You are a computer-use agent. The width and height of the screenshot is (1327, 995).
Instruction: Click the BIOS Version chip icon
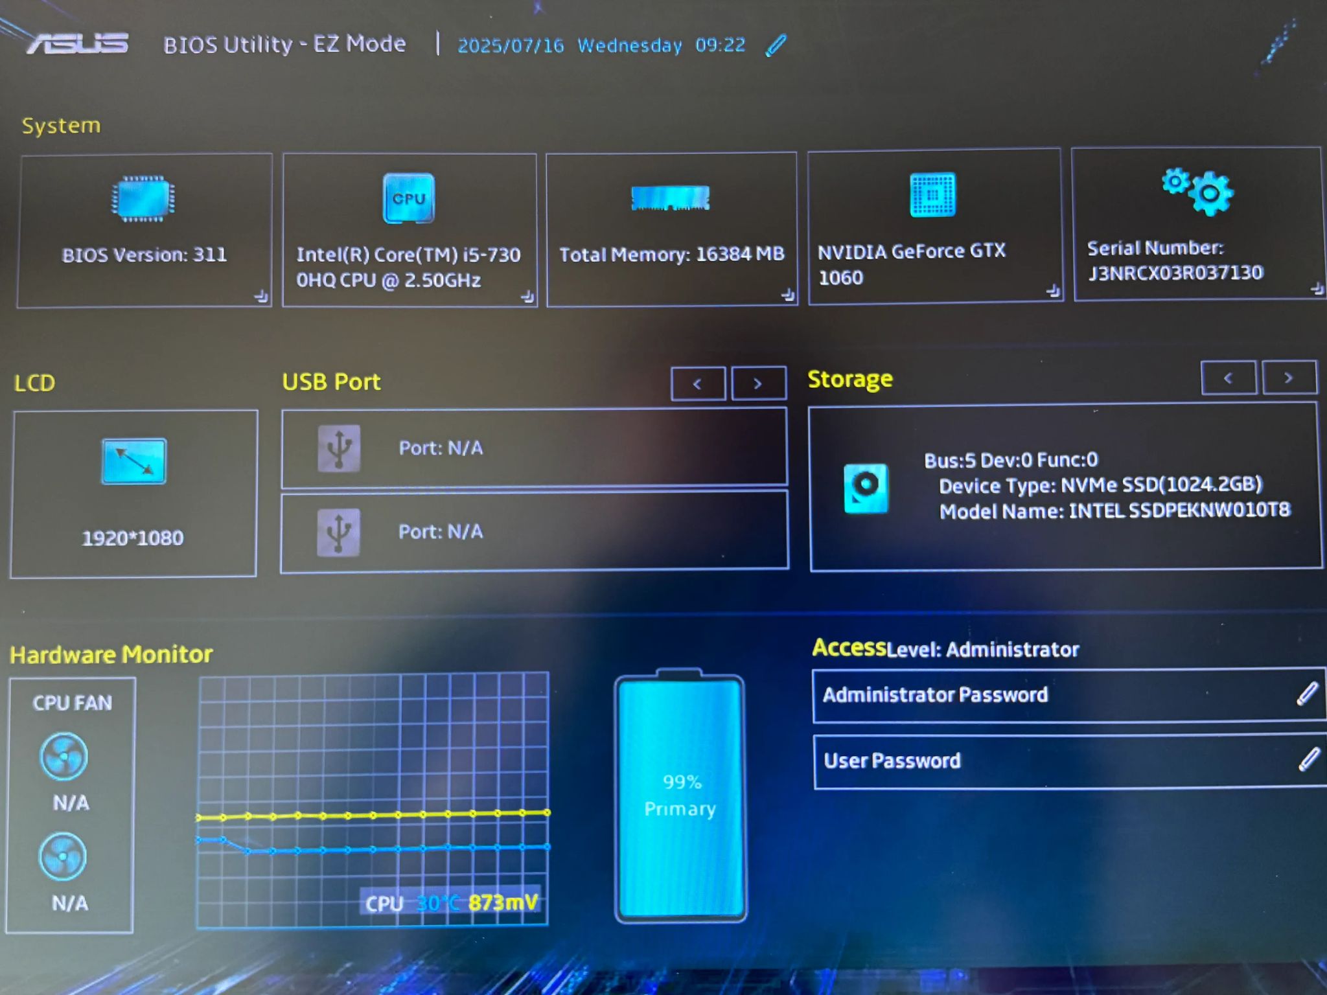tap(143, 198)
